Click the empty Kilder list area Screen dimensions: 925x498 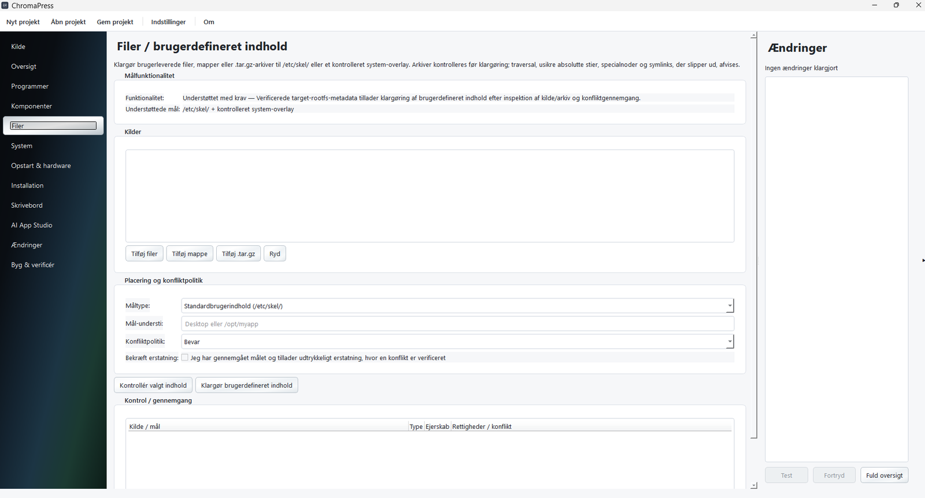tap(430, 196)
